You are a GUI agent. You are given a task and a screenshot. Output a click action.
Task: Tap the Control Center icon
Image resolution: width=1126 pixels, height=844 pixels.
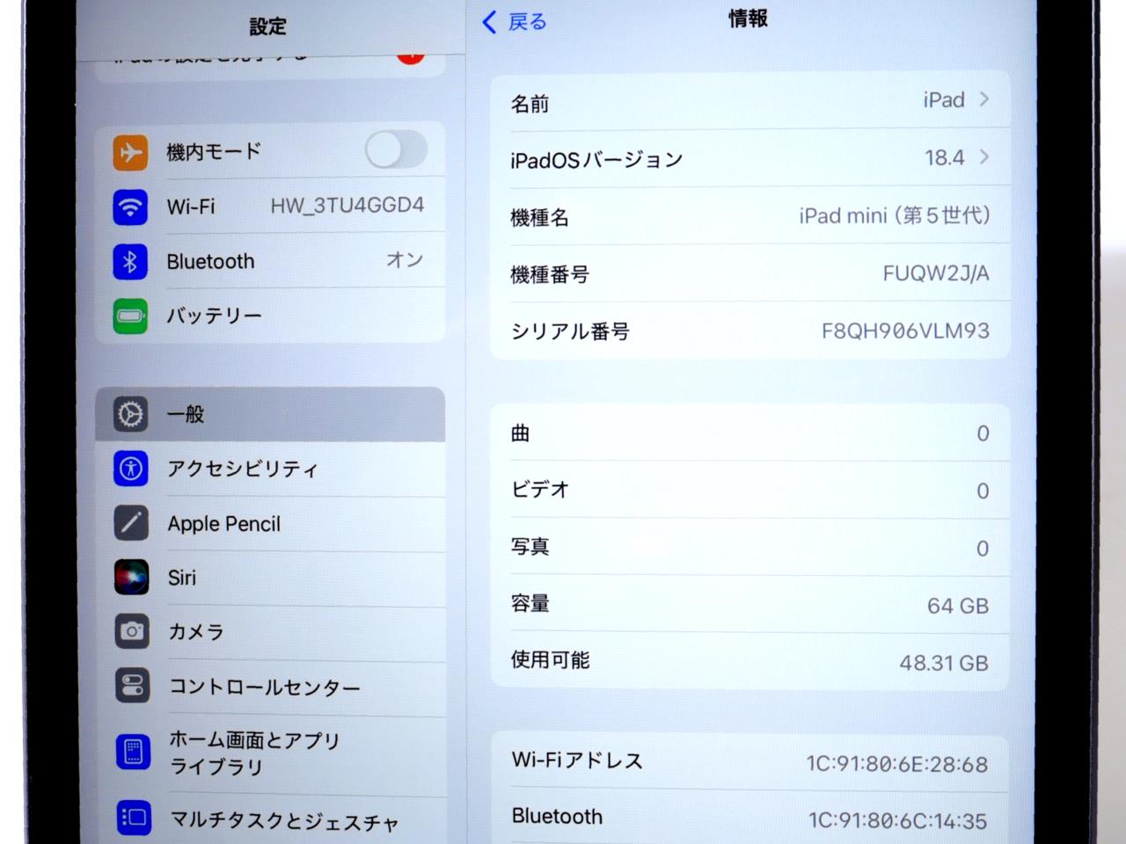coord(133,686)
